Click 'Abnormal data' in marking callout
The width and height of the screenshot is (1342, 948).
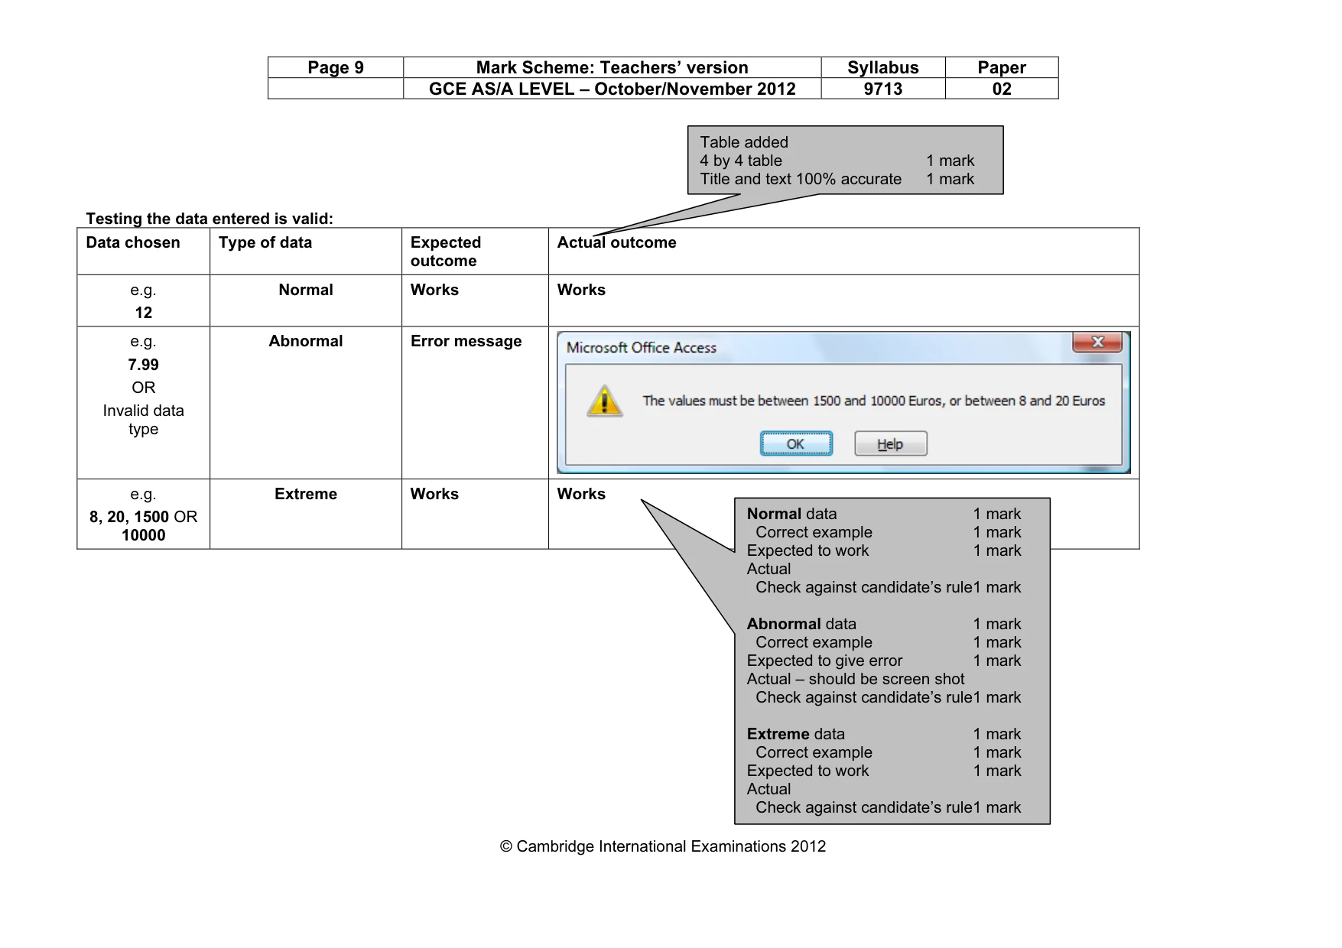point(801,624)
